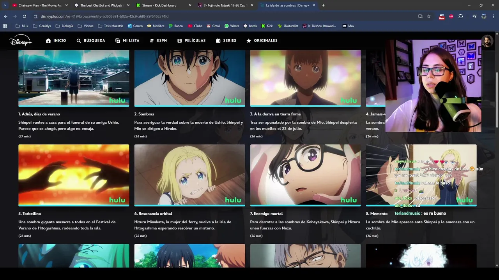This screenshot has height=280, width=499.
Task: Go to MI LISTA
Action: pyautogui.click(x=127, y=40)
